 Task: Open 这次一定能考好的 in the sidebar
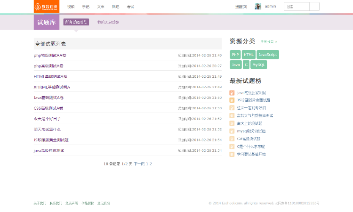pos(251,108)
